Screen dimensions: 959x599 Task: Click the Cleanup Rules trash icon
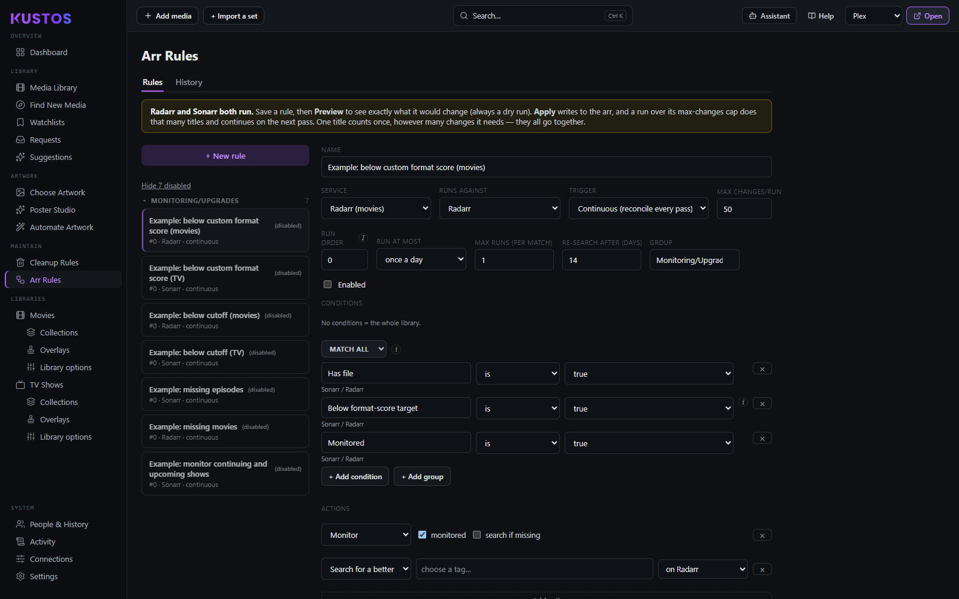(20, 262)
